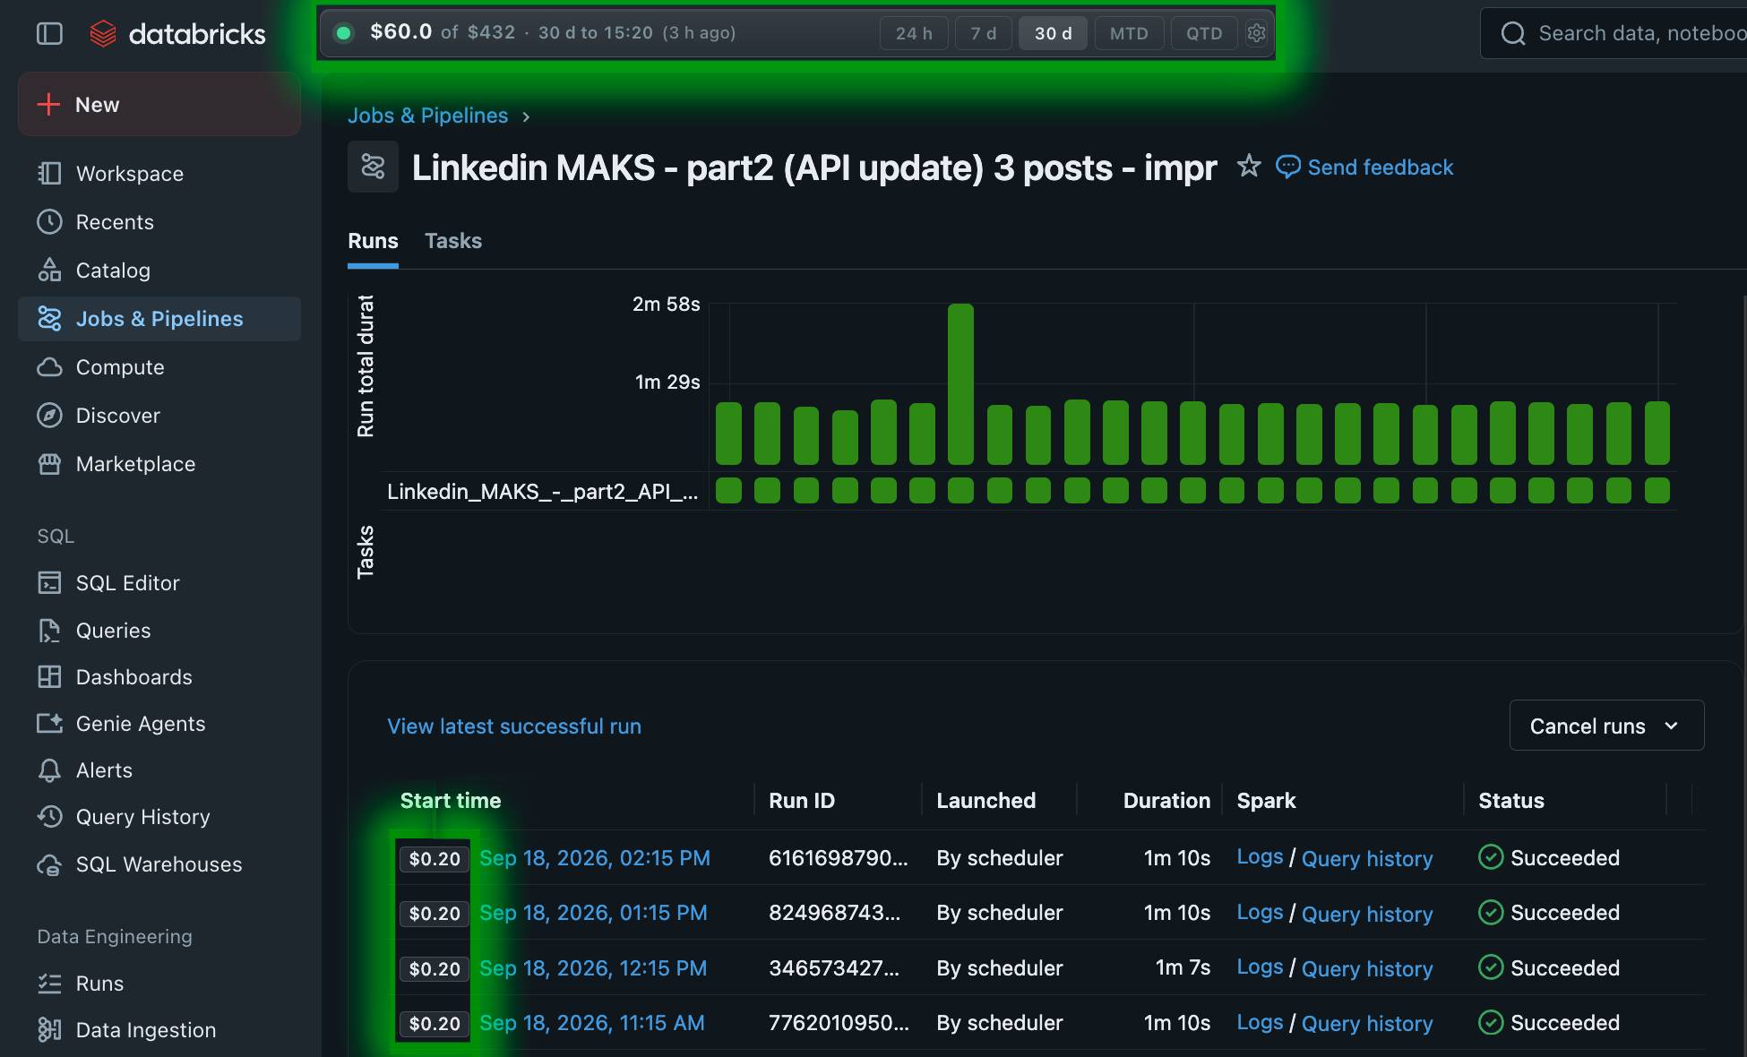Screen dimensions: 1747x1057
Task: Click the success check icon for 01:15 PM run
Action: pos(1491,913)
